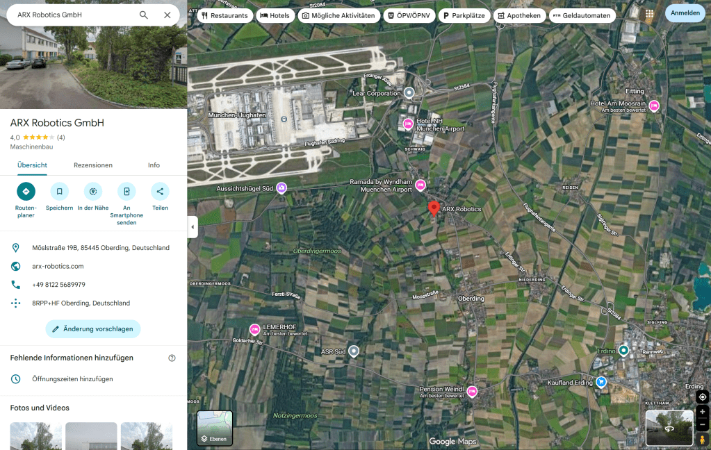The width and height of the screenshot is (711, 450).
Task: Switch to the Rezensionen tab
Action: pyautogui.click(x=93, y=165)
